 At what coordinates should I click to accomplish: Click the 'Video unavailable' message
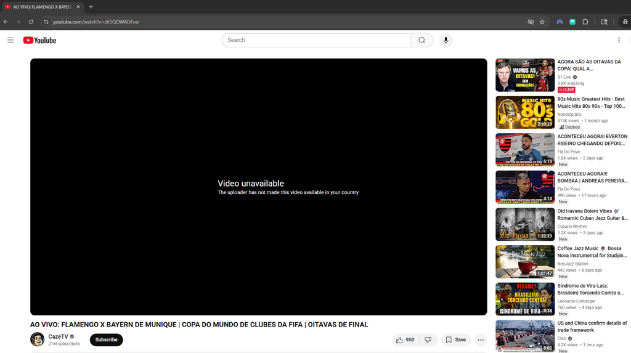pos(251,184)
